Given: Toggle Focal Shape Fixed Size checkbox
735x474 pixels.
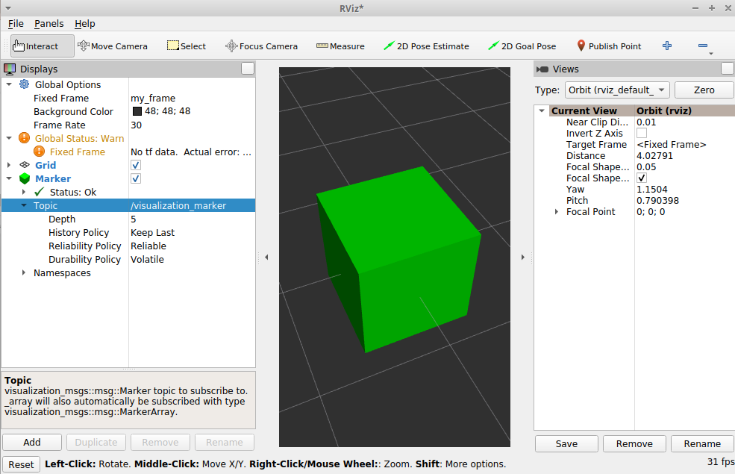Looking at the screenshot, I should click(x=642, y=178).
